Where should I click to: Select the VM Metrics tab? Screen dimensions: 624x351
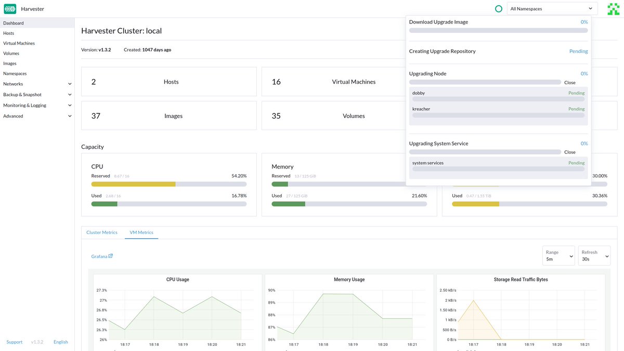pos(141,232)
